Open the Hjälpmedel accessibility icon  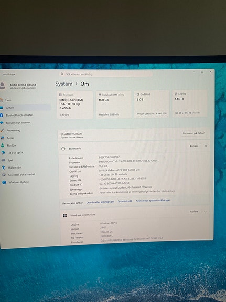point(4,168)
